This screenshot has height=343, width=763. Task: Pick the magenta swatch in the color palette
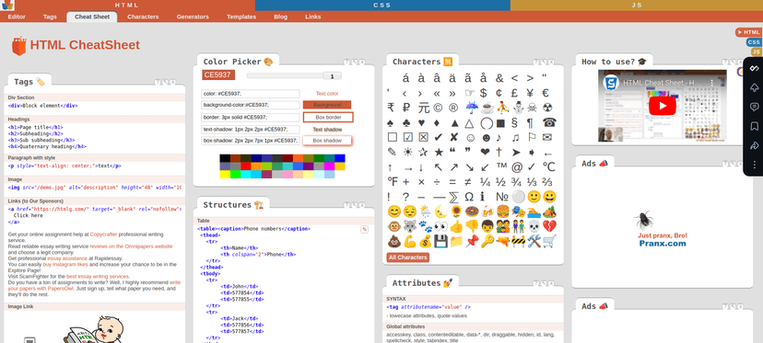pos(329,166)
